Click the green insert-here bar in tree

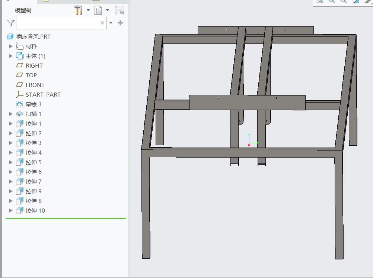click(x=66, y=218)
